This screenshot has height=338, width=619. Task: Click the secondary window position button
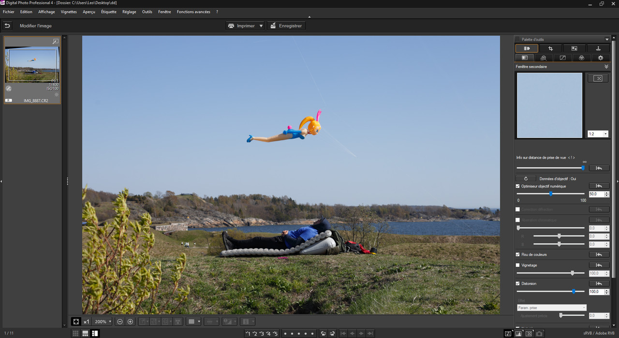pyautogui.click(x=598, y=78)
